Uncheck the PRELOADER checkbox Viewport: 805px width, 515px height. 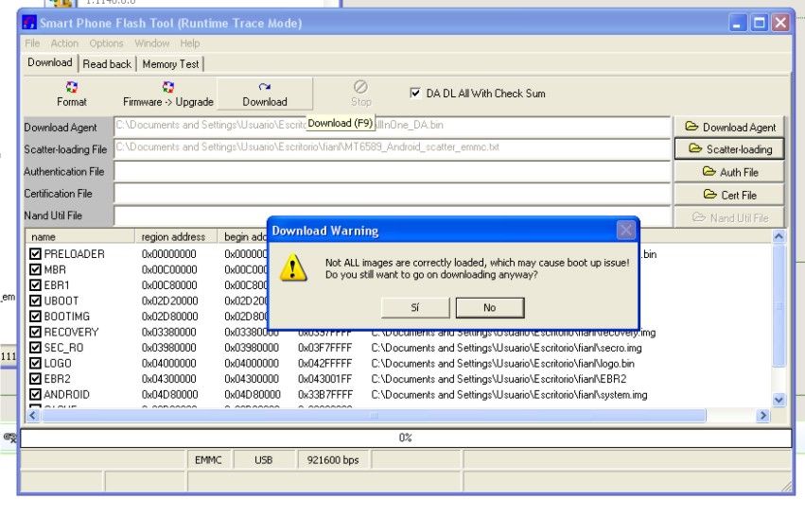(x=35, y=254)
